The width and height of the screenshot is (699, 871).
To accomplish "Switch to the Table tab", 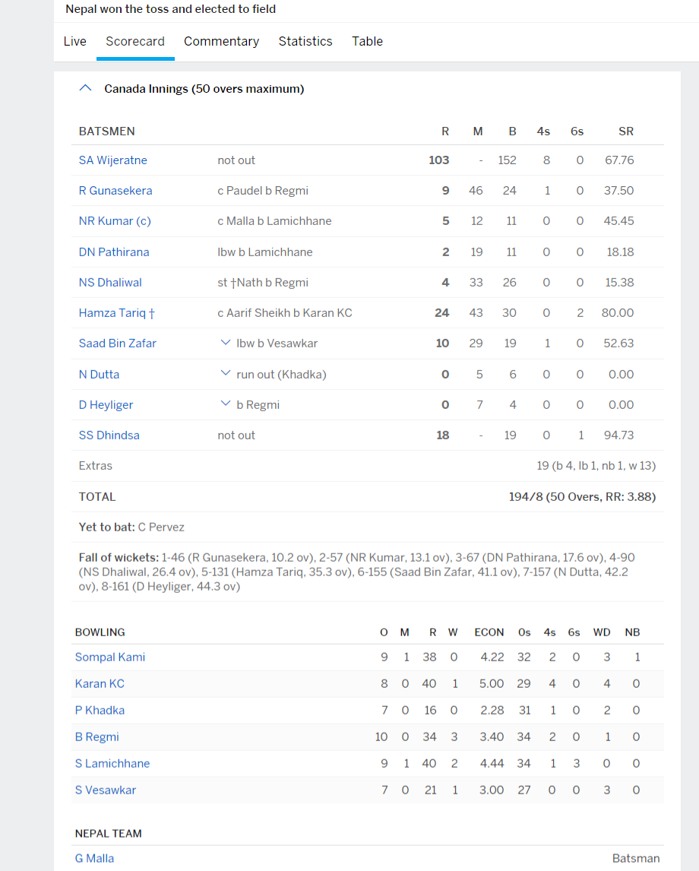I will point(367,41).
